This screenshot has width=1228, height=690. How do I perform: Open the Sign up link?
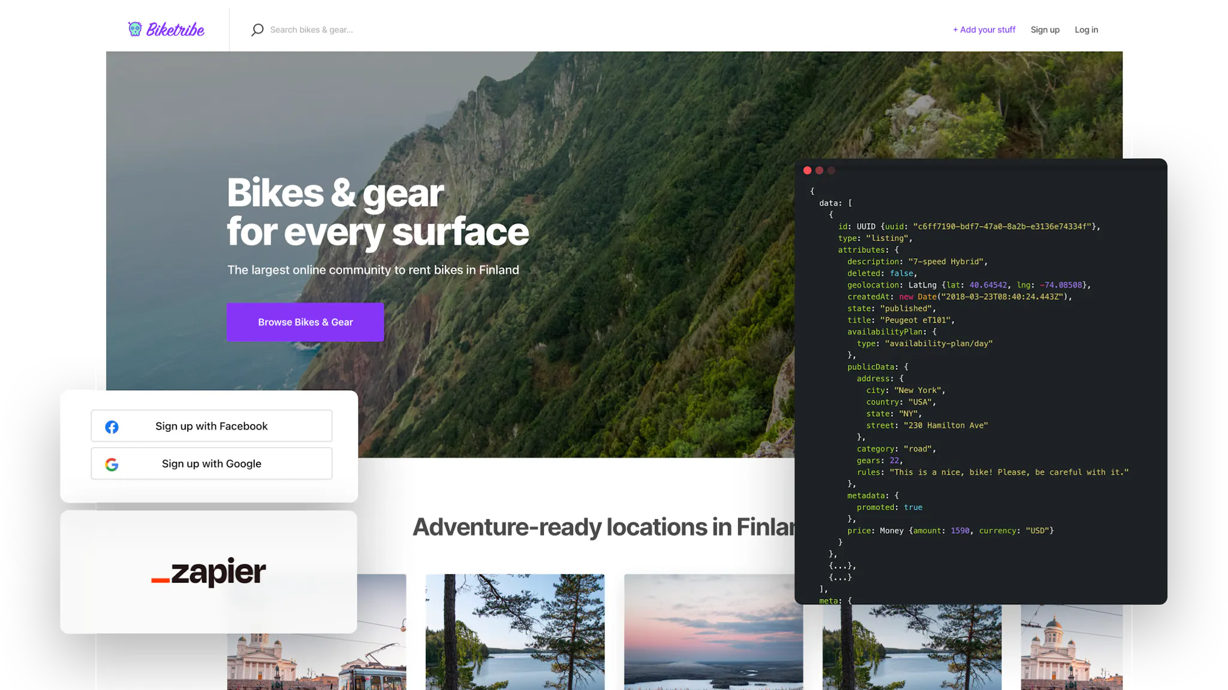tap(1045, 29)
